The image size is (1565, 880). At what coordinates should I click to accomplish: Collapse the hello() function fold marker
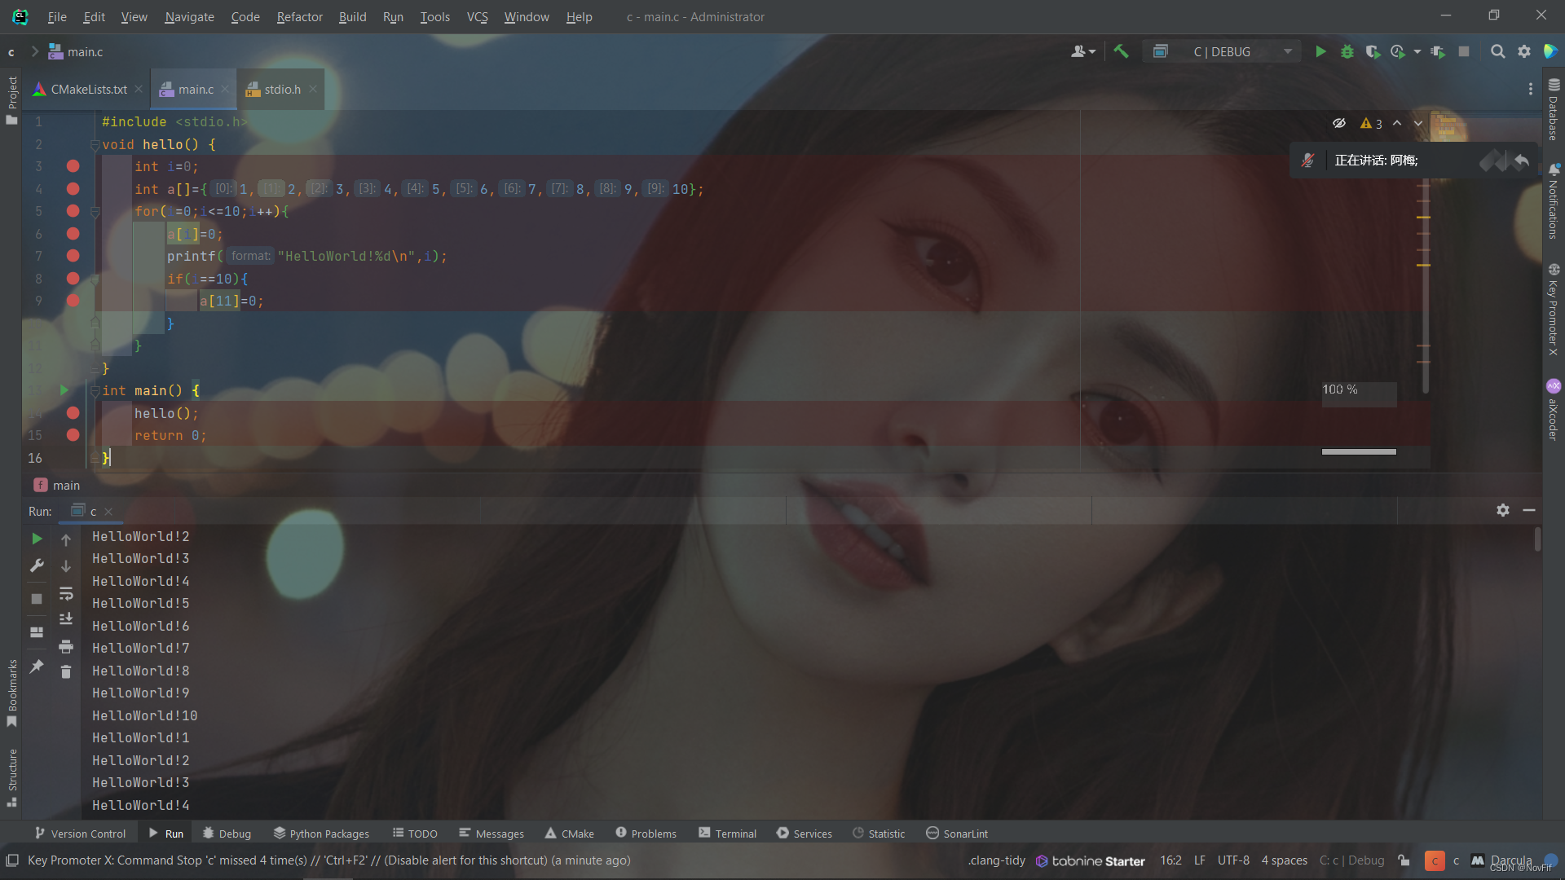pos(95,145)
